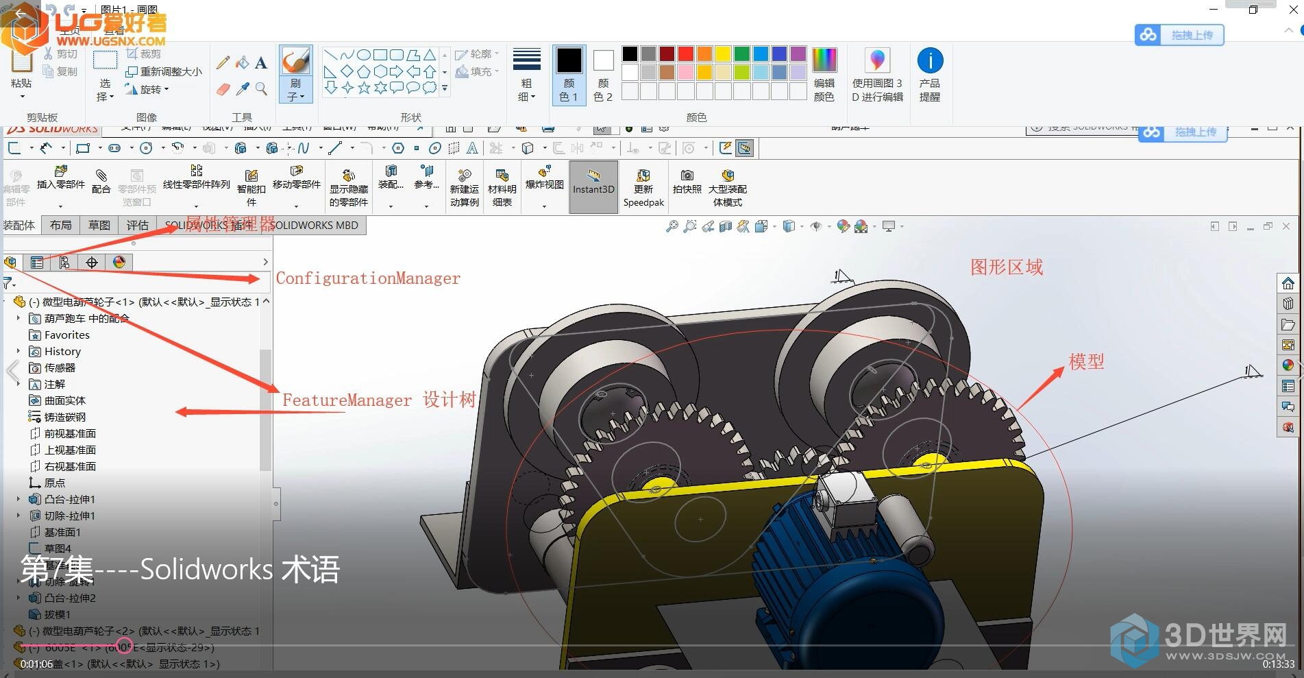Pick the Color picker eyedropper tool
The image size is (1304, 678).
(x=242, y=89)
